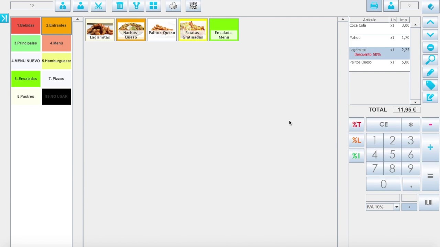The image size is (440, 247).
Task: Click the price tag icon
Action: [430, 85]
